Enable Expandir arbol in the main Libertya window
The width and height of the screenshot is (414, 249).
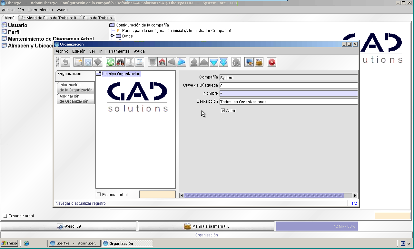[x=5, y=216]
